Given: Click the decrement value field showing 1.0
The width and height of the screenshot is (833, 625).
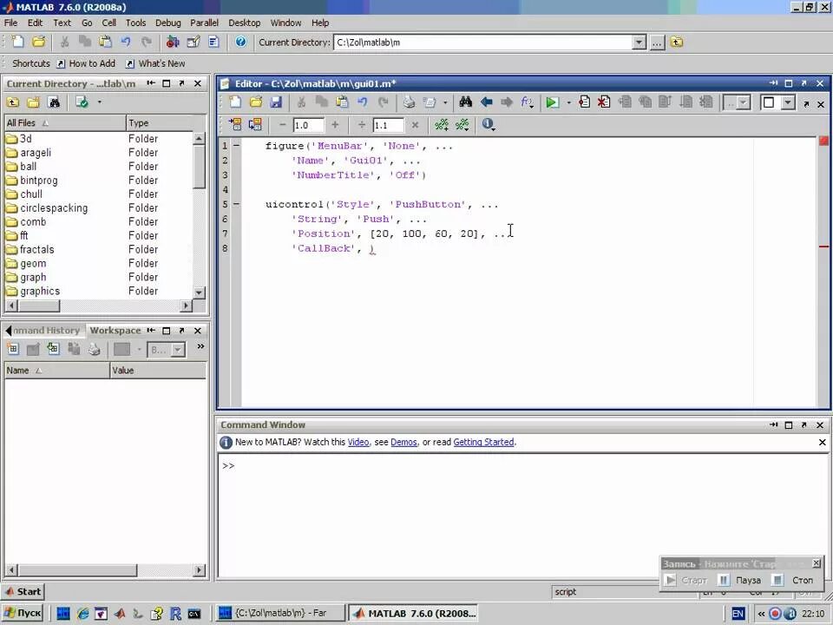Looking at the screenshot, I should coord(308,125).
